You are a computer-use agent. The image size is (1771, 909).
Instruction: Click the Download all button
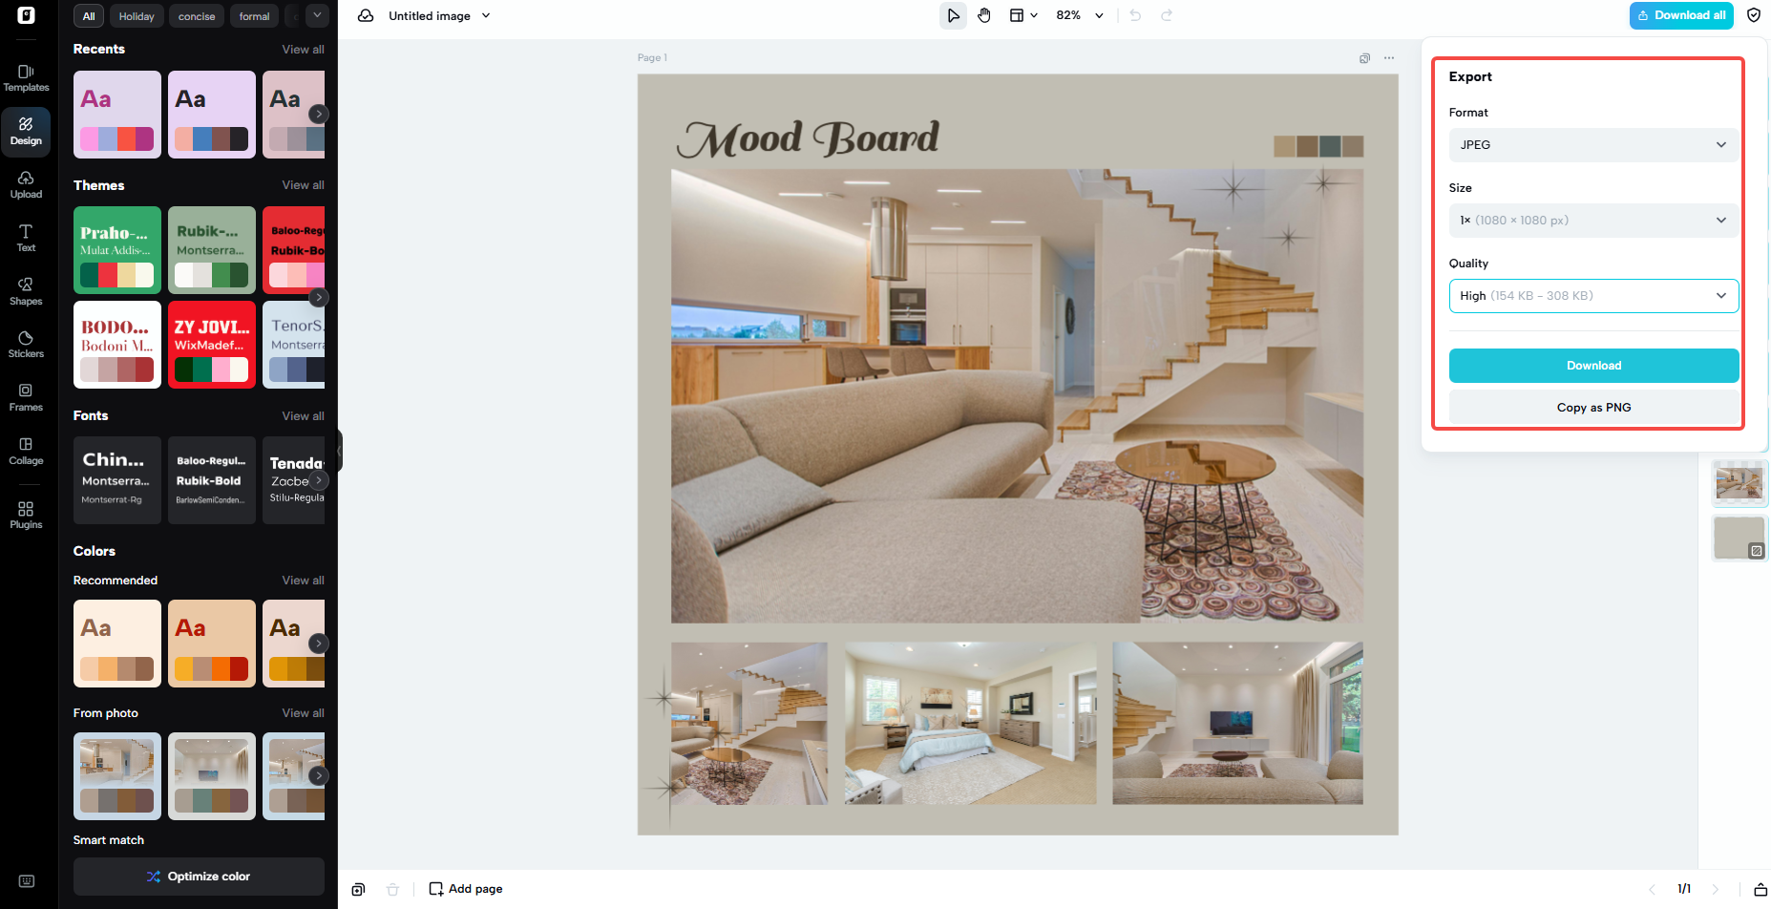tap(1681, 15)
